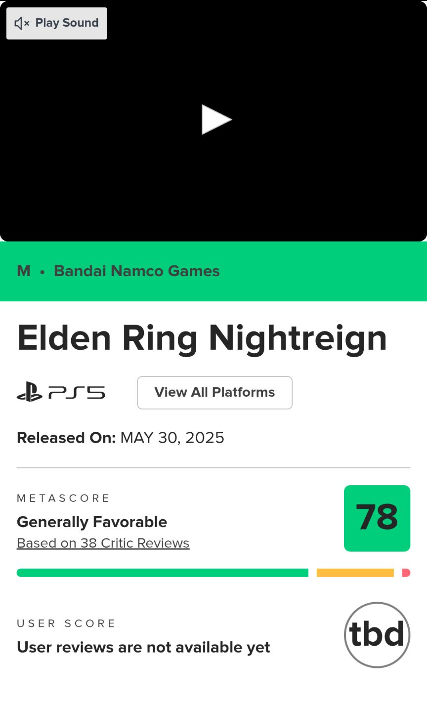Click the Metascore section label
Screen dimensions: 427x701
click(x=63, y=498)
